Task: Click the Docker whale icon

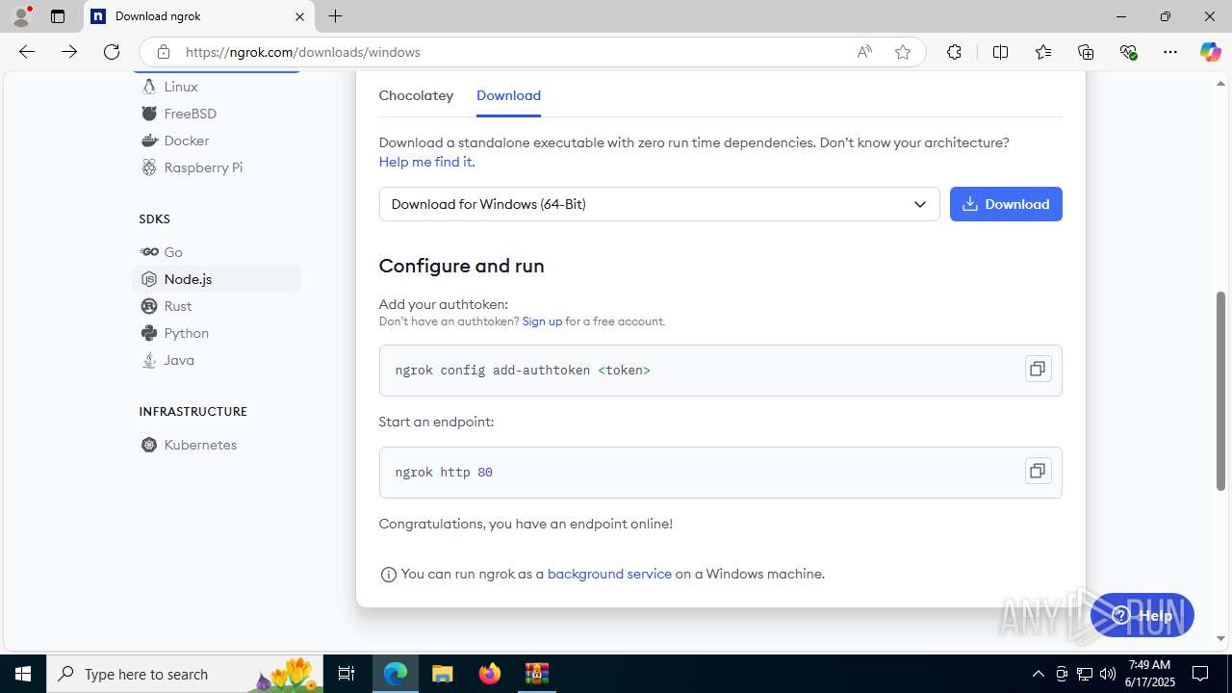Action: pyautogui.click(x=149, y=141)
